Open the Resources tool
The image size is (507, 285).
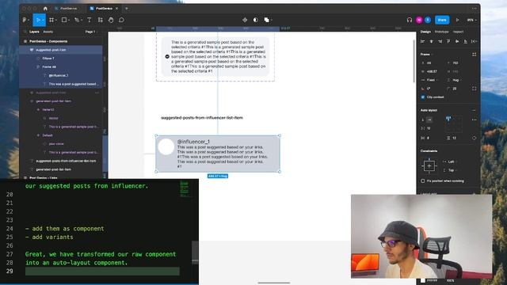(101, 20)
